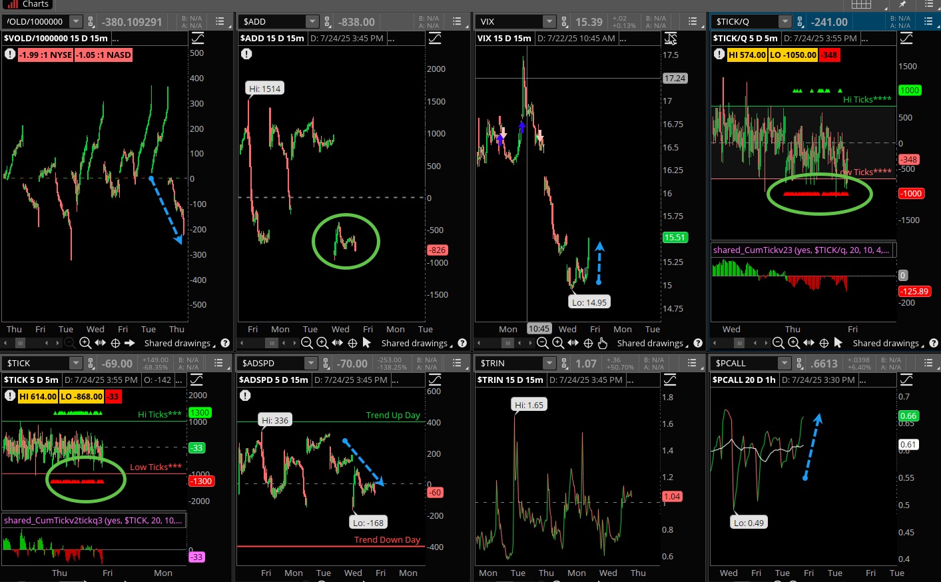Toggle price axis scale icon on $TICK chart
The width and height of the screenshot is (941, 582).
point(197,380)
